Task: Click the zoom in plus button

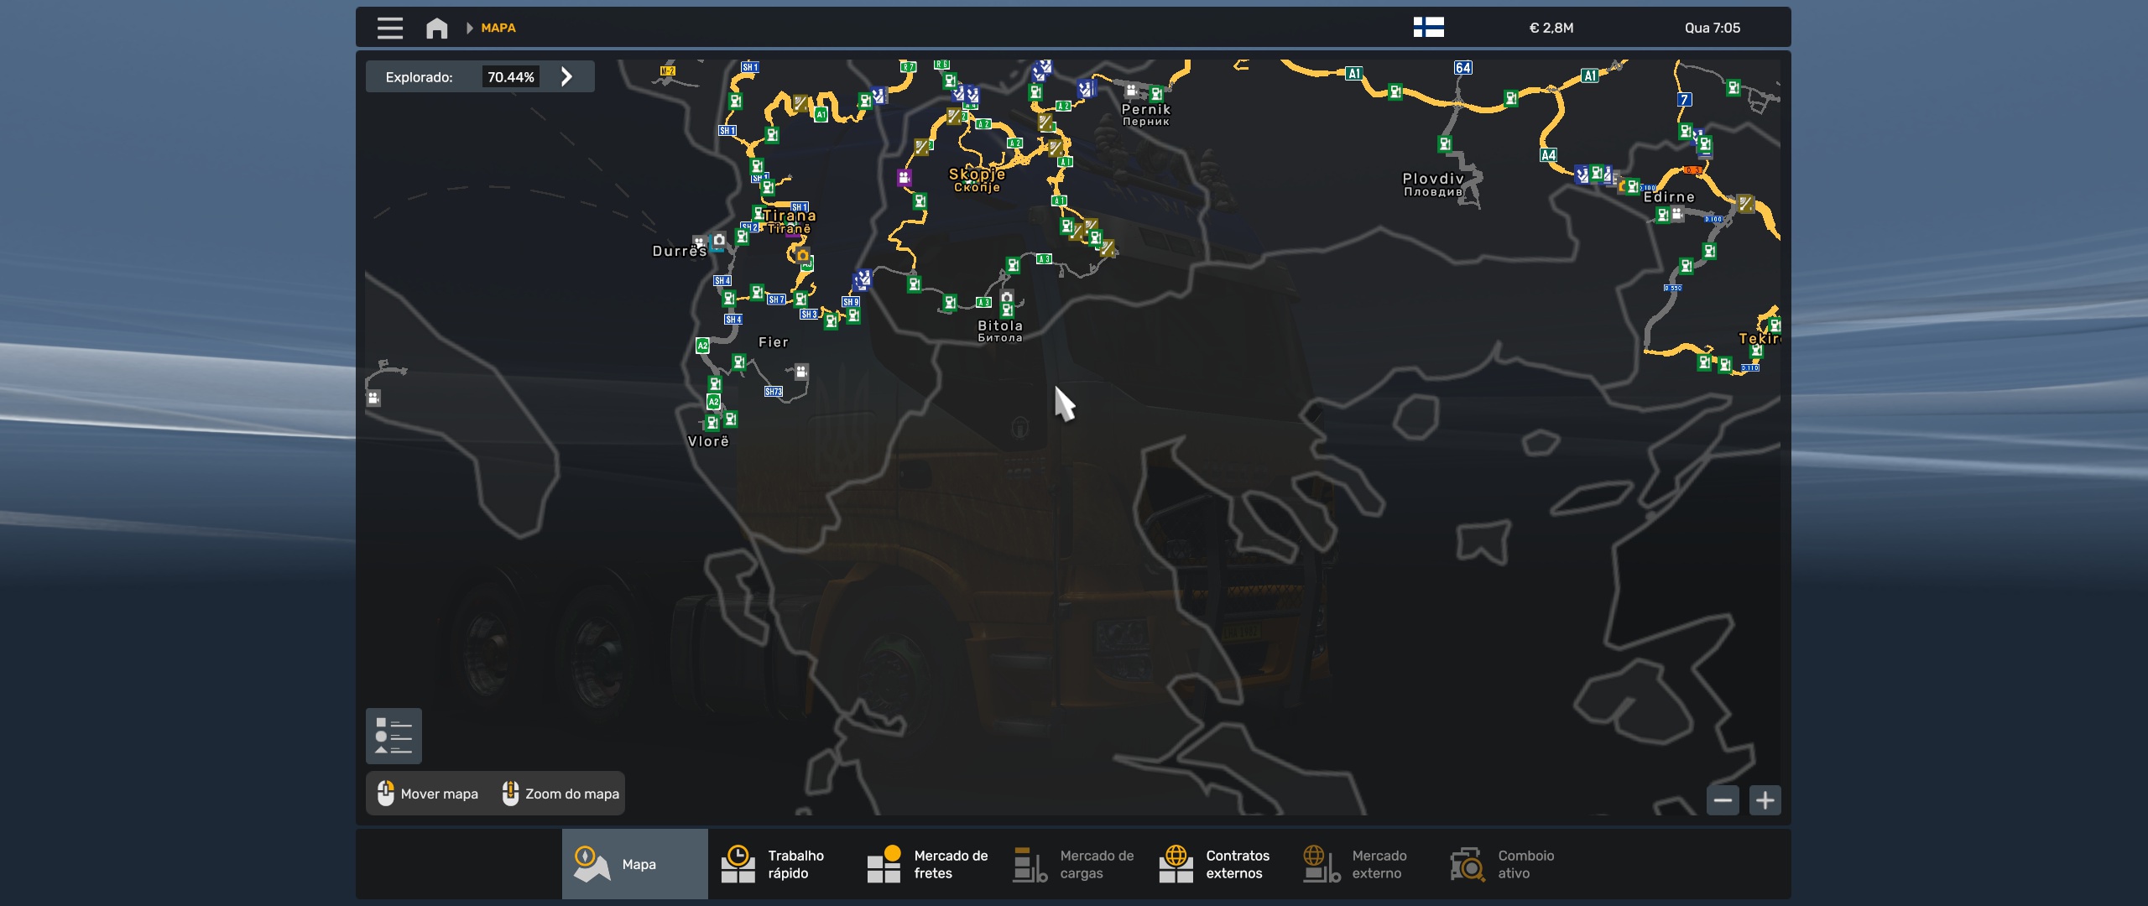Action: pyautogui.click(x=1765, y=800)
